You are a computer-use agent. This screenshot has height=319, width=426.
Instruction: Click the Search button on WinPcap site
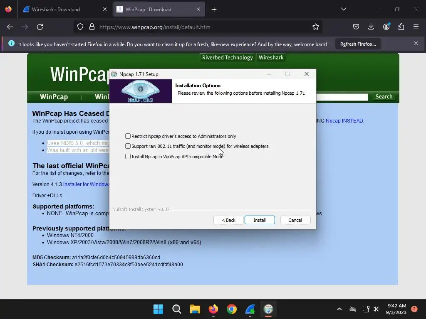pyautogui.click(x=384, y=96)
